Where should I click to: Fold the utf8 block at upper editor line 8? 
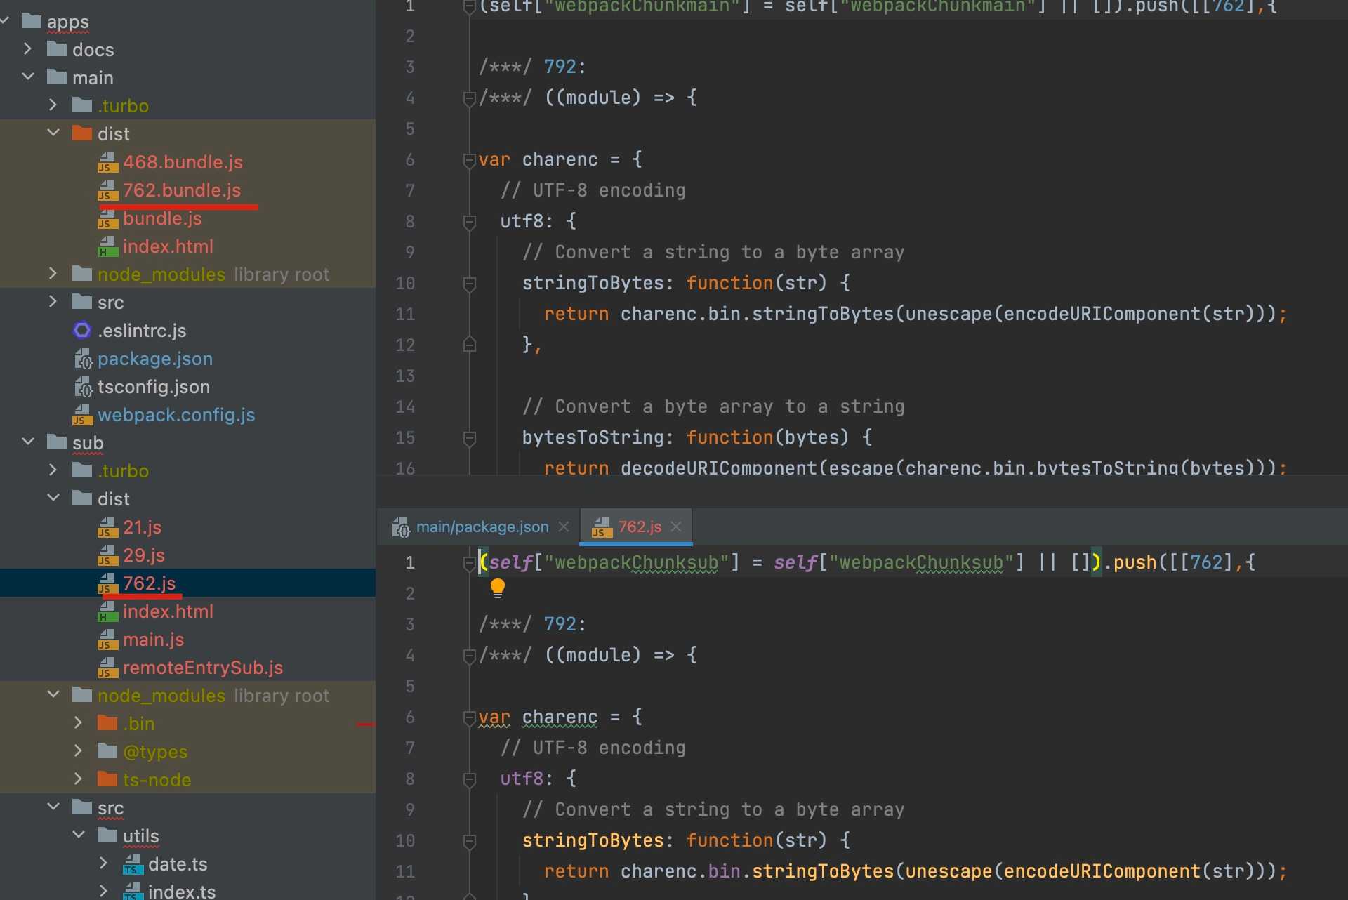[x=470, y=222]
